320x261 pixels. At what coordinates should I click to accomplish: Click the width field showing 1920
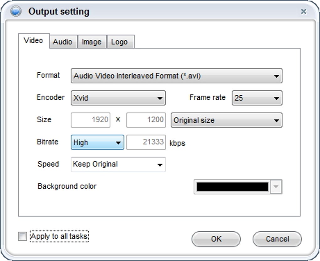91,120
